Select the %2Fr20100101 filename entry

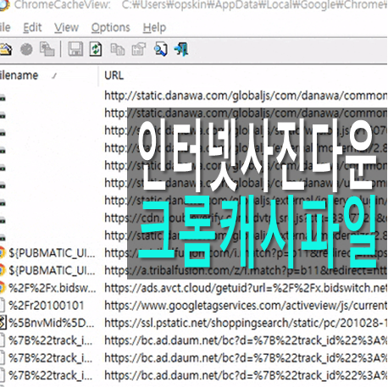(47, 306)
